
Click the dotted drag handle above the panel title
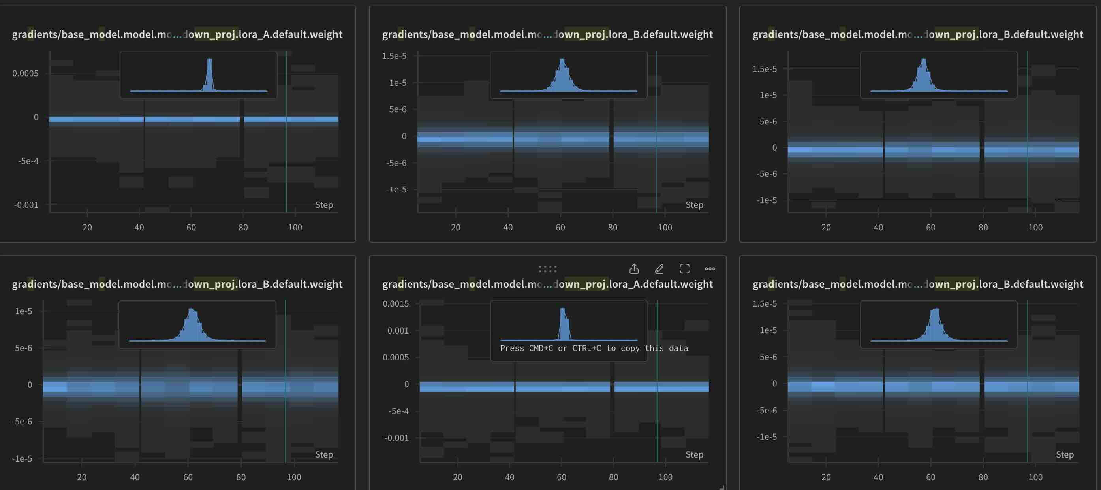547,269
